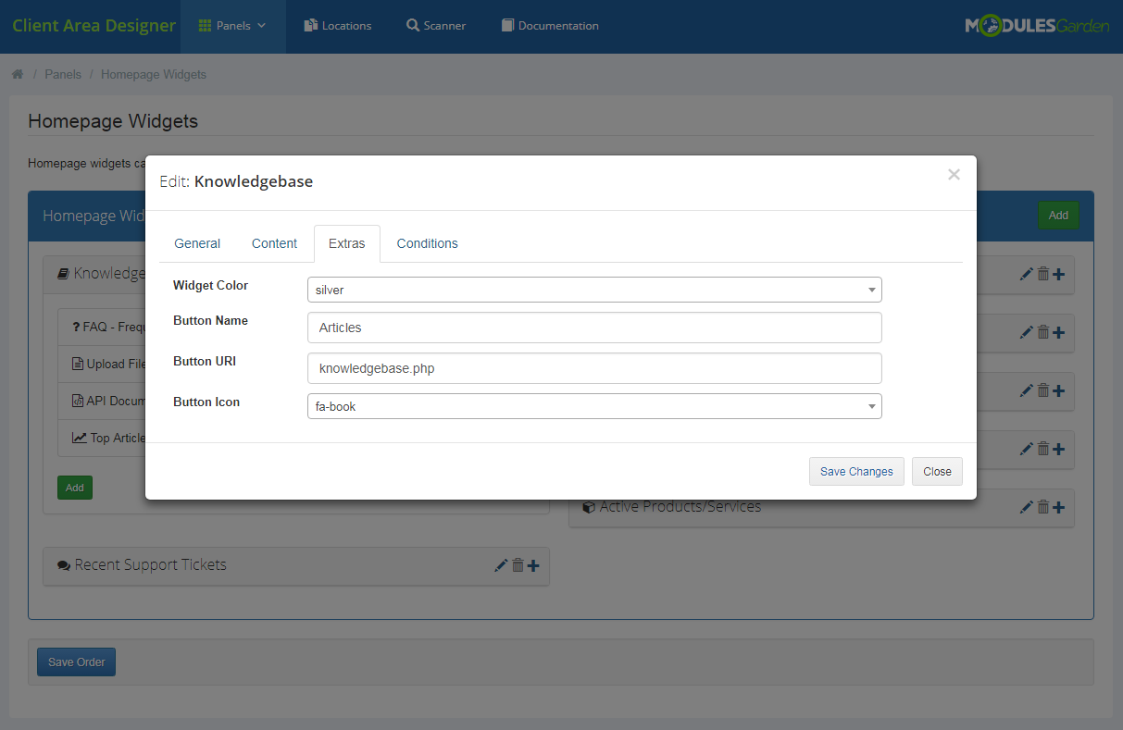Switch to the Conditions tab

427,243
